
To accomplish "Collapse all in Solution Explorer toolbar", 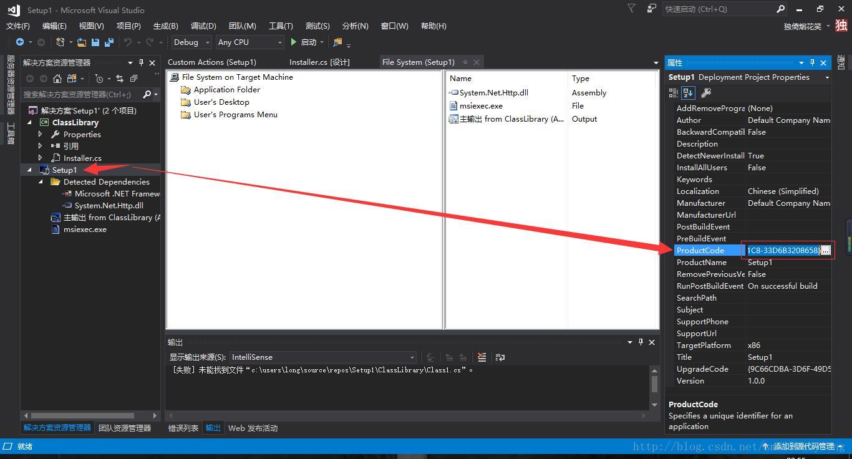I will (133, 79).
